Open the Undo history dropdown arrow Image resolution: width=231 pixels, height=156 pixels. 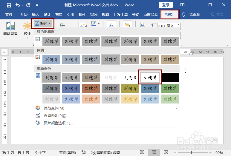pos(22,5)
